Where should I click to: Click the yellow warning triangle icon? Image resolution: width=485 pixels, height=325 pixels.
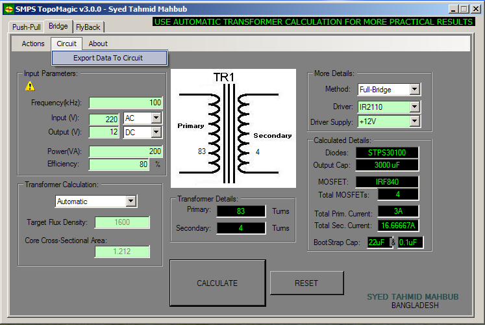pos(30,86)
